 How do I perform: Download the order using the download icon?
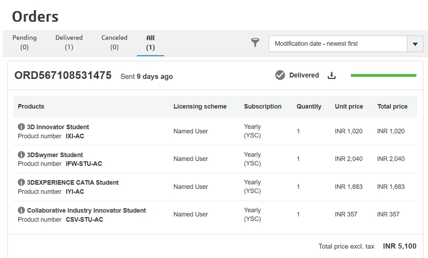(331, 76)
